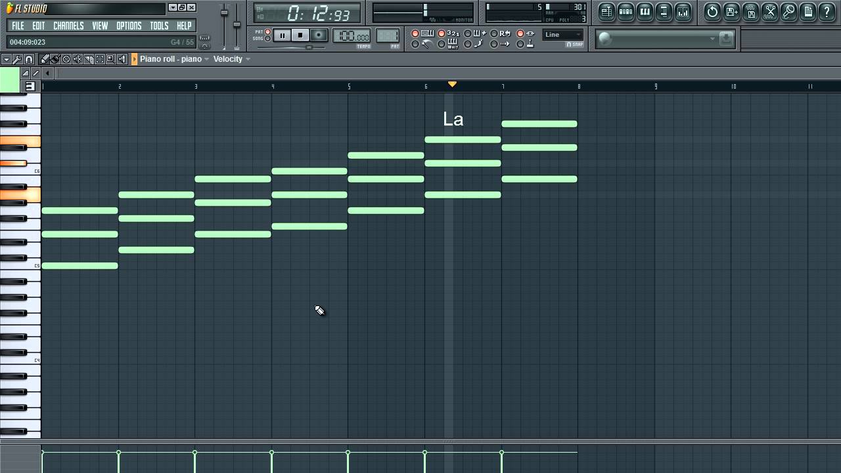Click the orange arrow before Piano roll title
Screen dimensions: 841x473
(135, 59)
